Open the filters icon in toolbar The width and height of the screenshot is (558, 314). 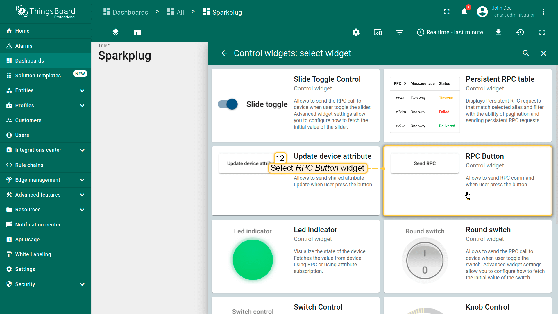tap(400, 32)
